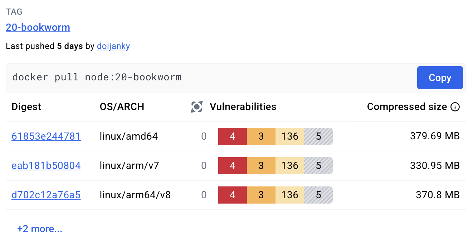Open doijanky's profile link
The width and height of the screenshot is (473, 240).
pyautogui.click(x=113, y=46)
